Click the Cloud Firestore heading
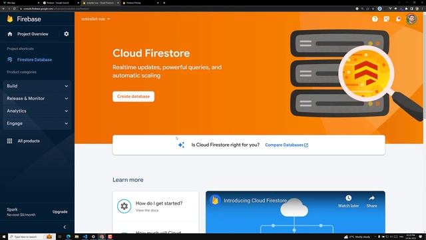Image resolution: width=426 pixels, height=240 pixels. pyautogui.click(x=151, y=53)
